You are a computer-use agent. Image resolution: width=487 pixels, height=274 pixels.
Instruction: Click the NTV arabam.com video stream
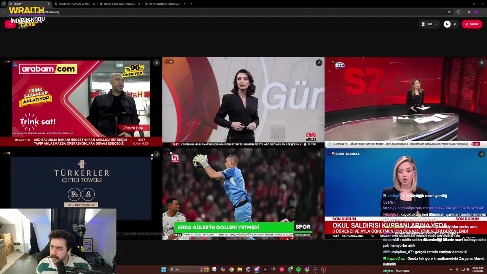pyautogui.click(x=81, y=103)
